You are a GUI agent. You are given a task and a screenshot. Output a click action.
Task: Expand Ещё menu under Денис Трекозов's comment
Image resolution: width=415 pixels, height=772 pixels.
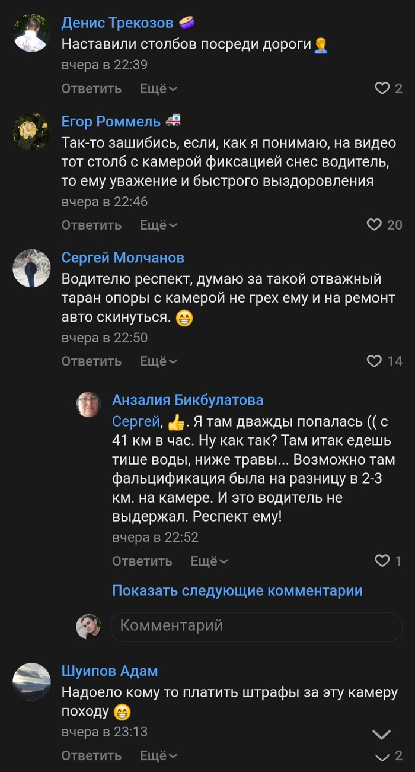click(x=158, y=88)
